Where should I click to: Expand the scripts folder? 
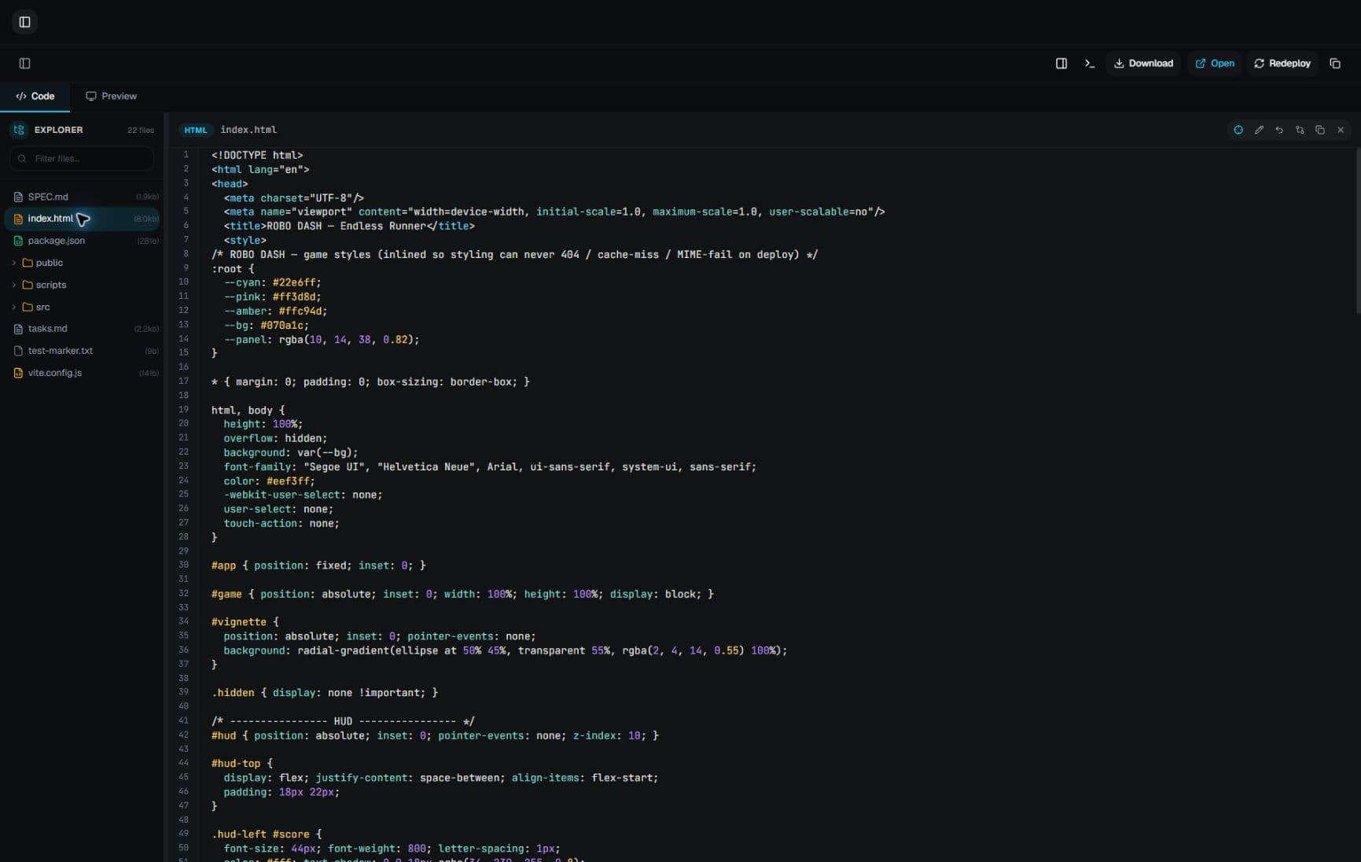82,285
